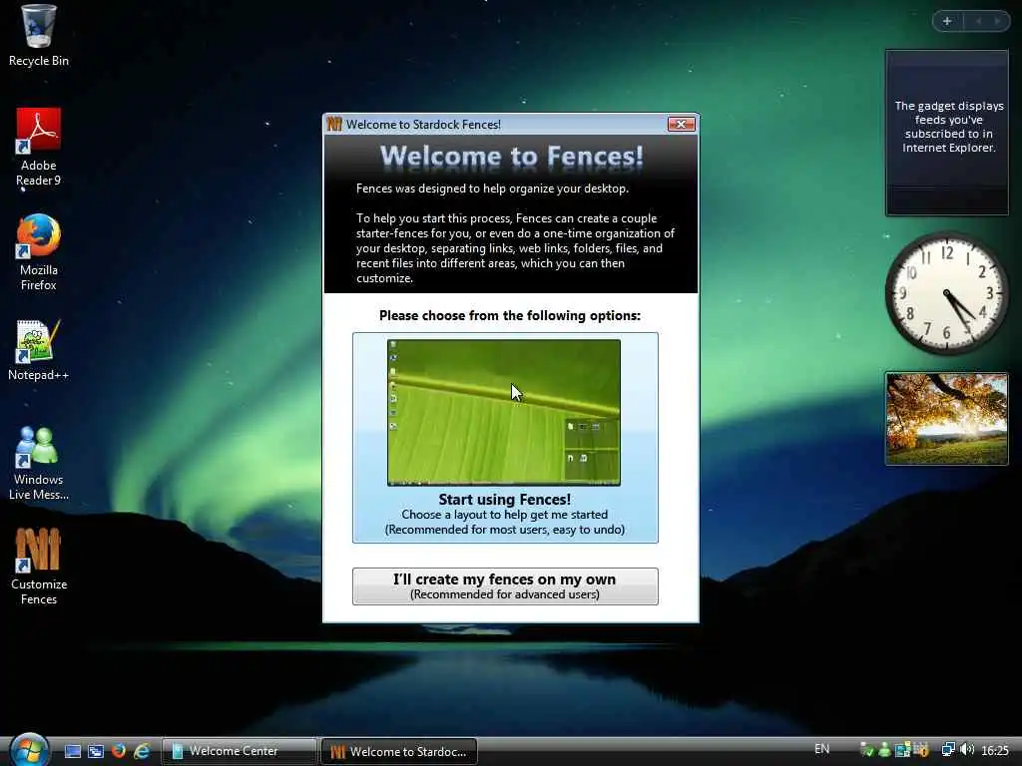Click the autumn tree slideshow gadget picture

click(x=946, y=419)
